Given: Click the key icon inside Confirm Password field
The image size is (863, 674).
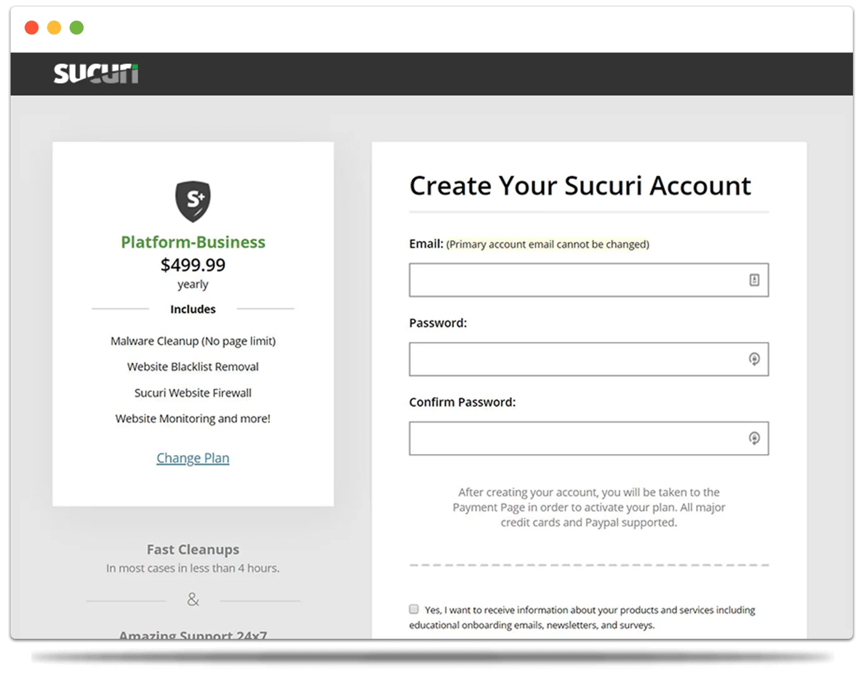Looking at the screenshot, I should (x=754, y=438).
